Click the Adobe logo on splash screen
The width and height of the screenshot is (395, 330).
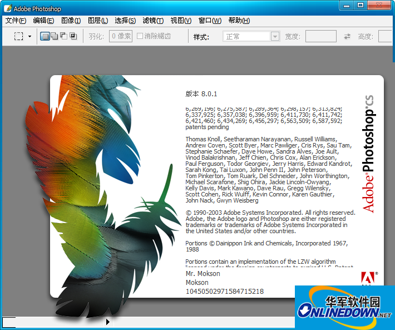coord(369,279)
